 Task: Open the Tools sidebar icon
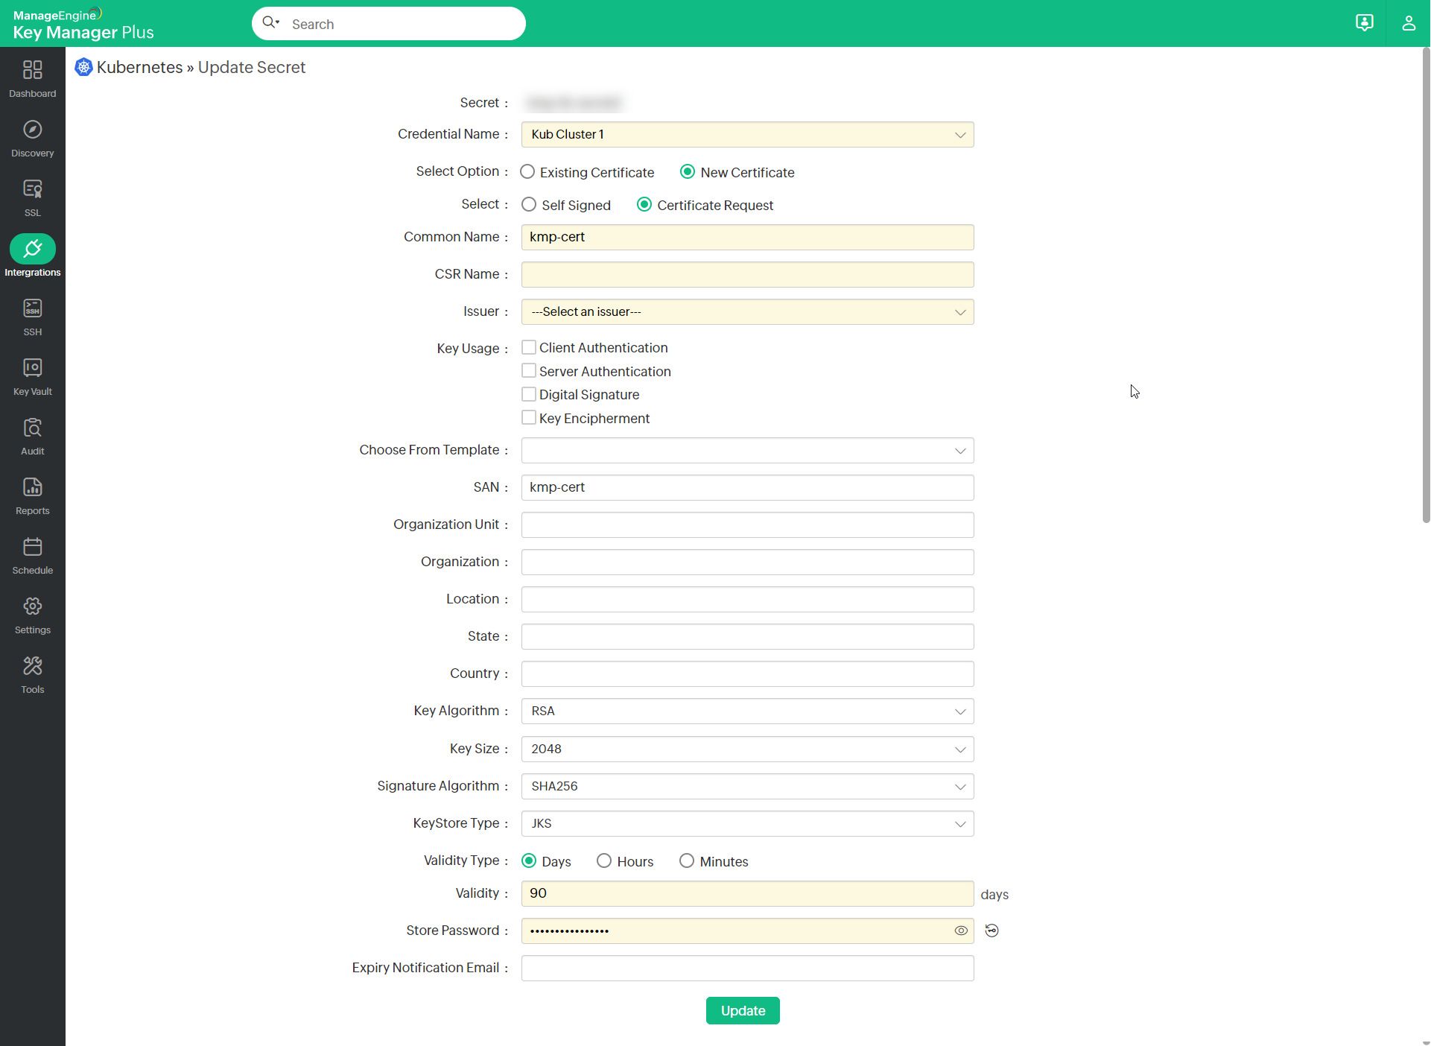32,675
